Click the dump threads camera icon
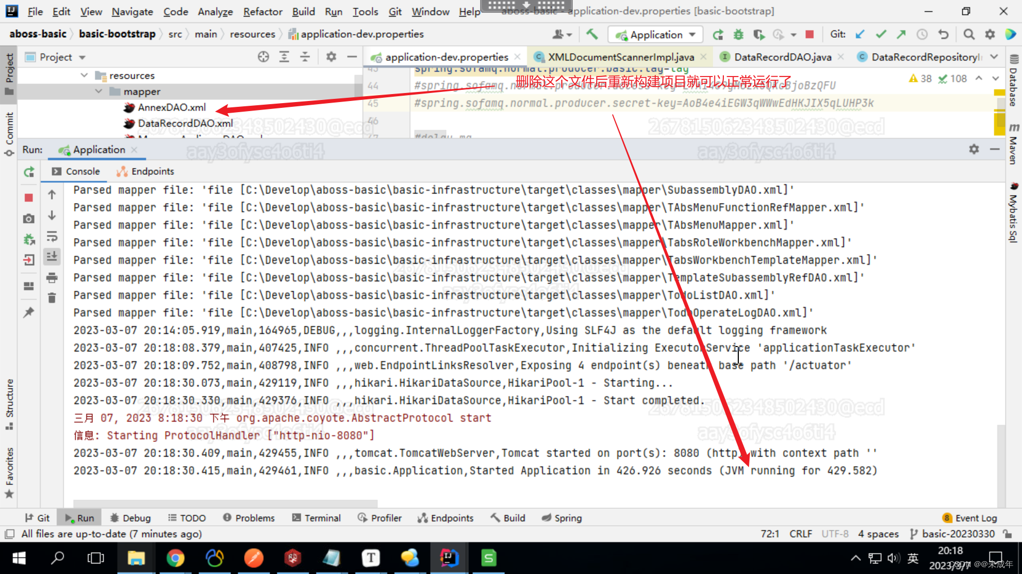1022x574 pixels. pos(29,218)
